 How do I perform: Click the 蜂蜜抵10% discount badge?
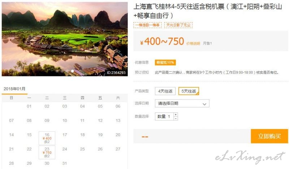point(165,63)
